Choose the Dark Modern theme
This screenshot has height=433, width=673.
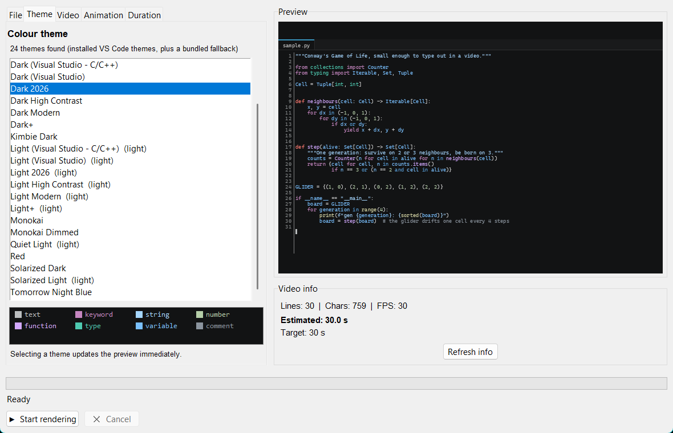[130, 113]
